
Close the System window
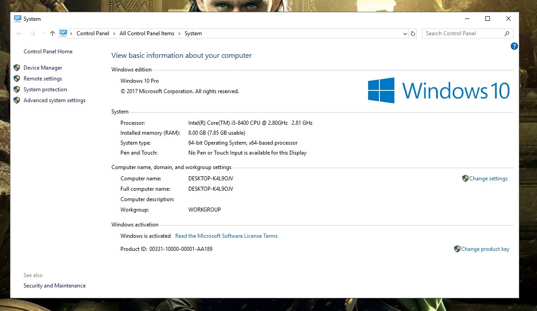(508, 19)
